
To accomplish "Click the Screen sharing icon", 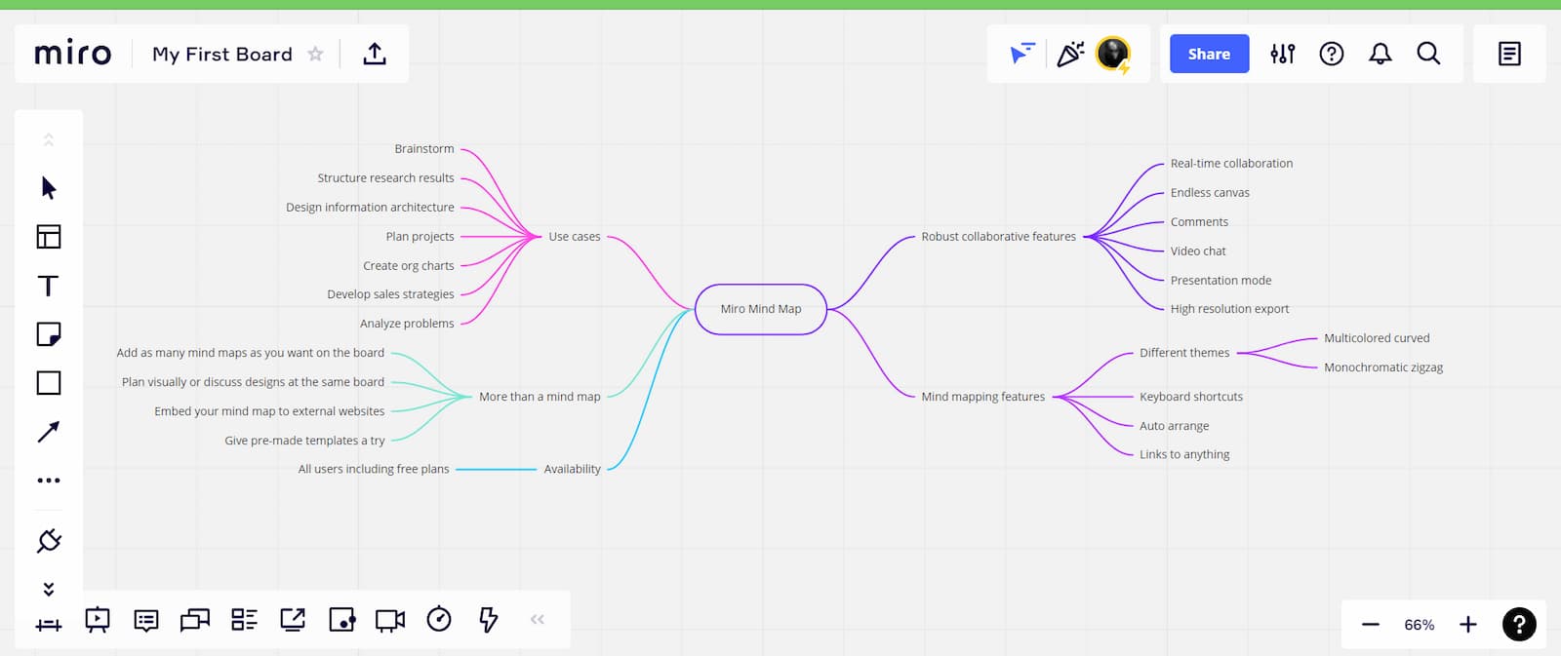I will (x=293, y=620).
